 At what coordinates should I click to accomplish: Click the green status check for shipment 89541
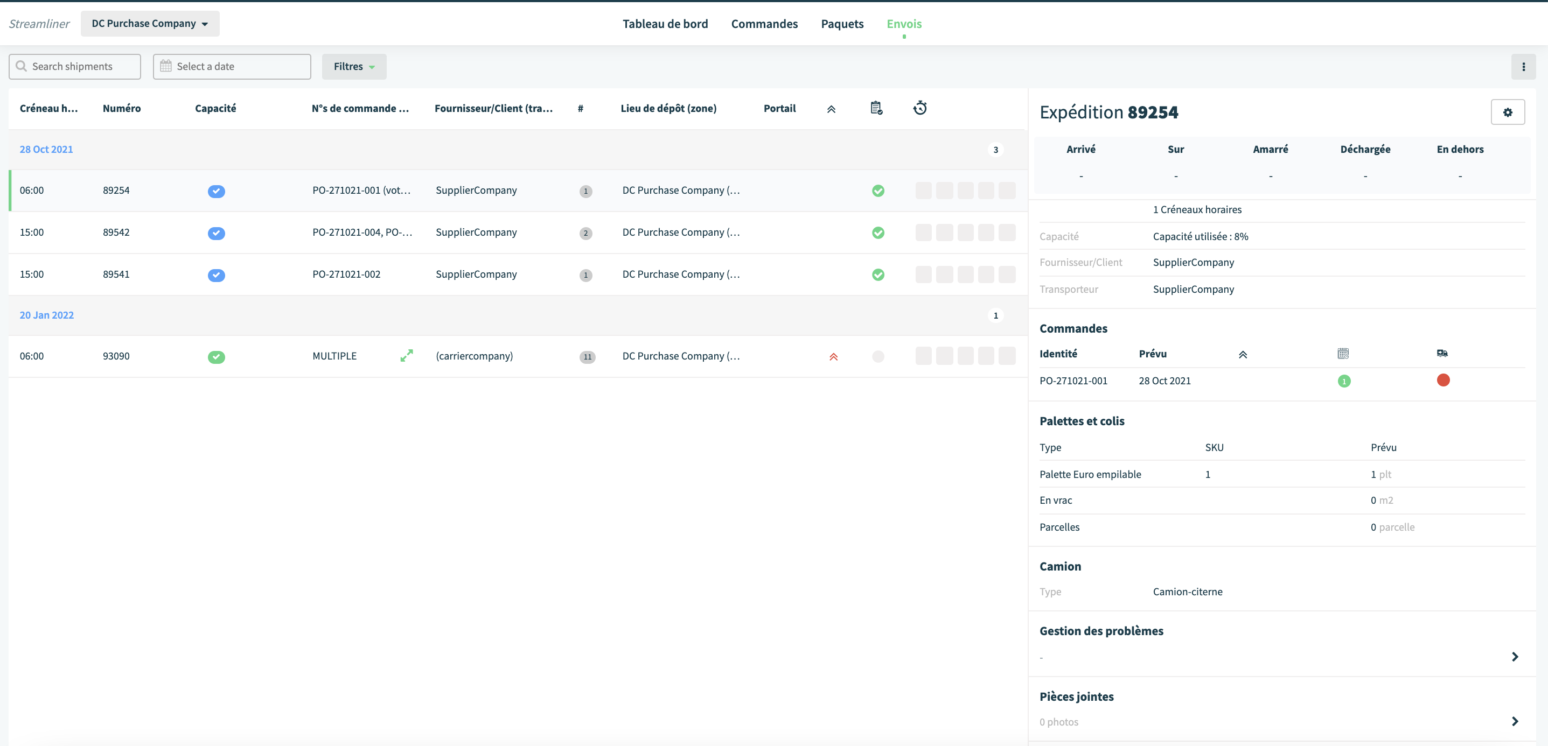click(x=878, y=275)
